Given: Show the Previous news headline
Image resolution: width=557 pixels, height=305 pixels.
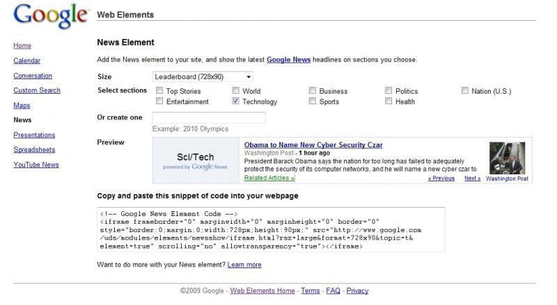Looking at the screenshot, I should [441, 179].
